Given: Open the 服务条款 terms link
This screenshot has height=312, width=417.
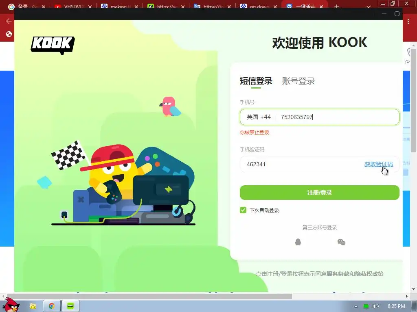Looking at the screenshot, I should [338, 274].
